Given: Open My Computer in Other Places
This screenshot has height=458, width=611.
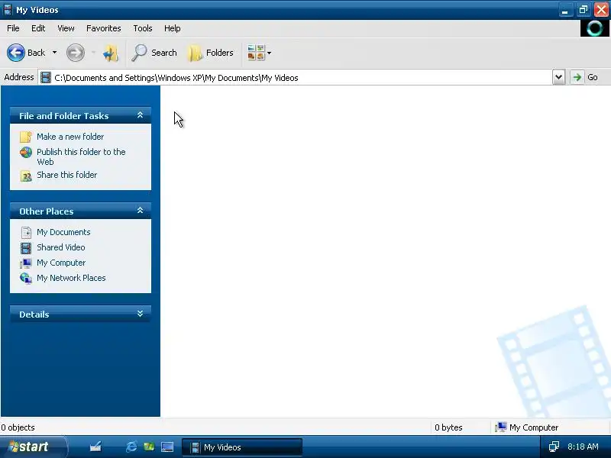Looking at the screenshot, I should tap(61, 263).
